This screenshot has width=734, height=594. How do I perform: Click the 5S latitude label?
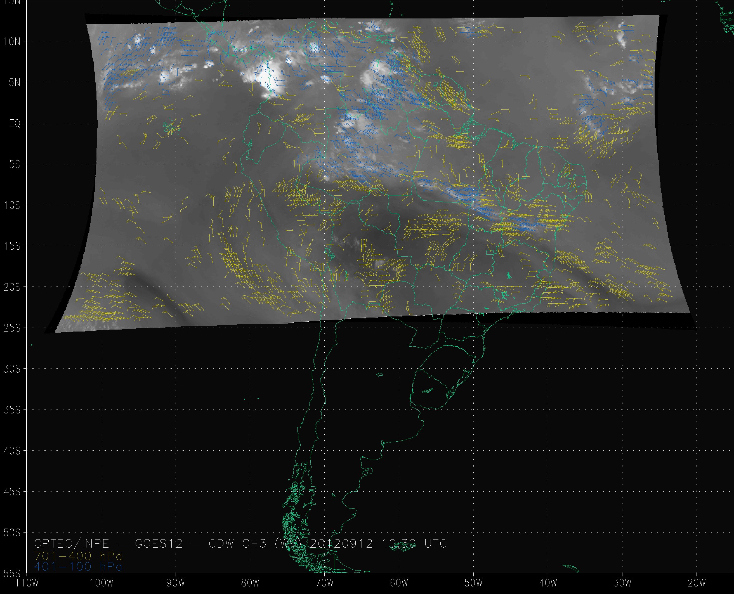coord(14,164)
